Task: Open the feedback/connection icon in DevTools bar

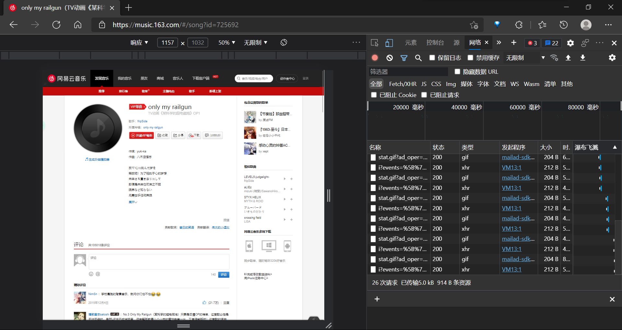Action: (x=585, y=43)
